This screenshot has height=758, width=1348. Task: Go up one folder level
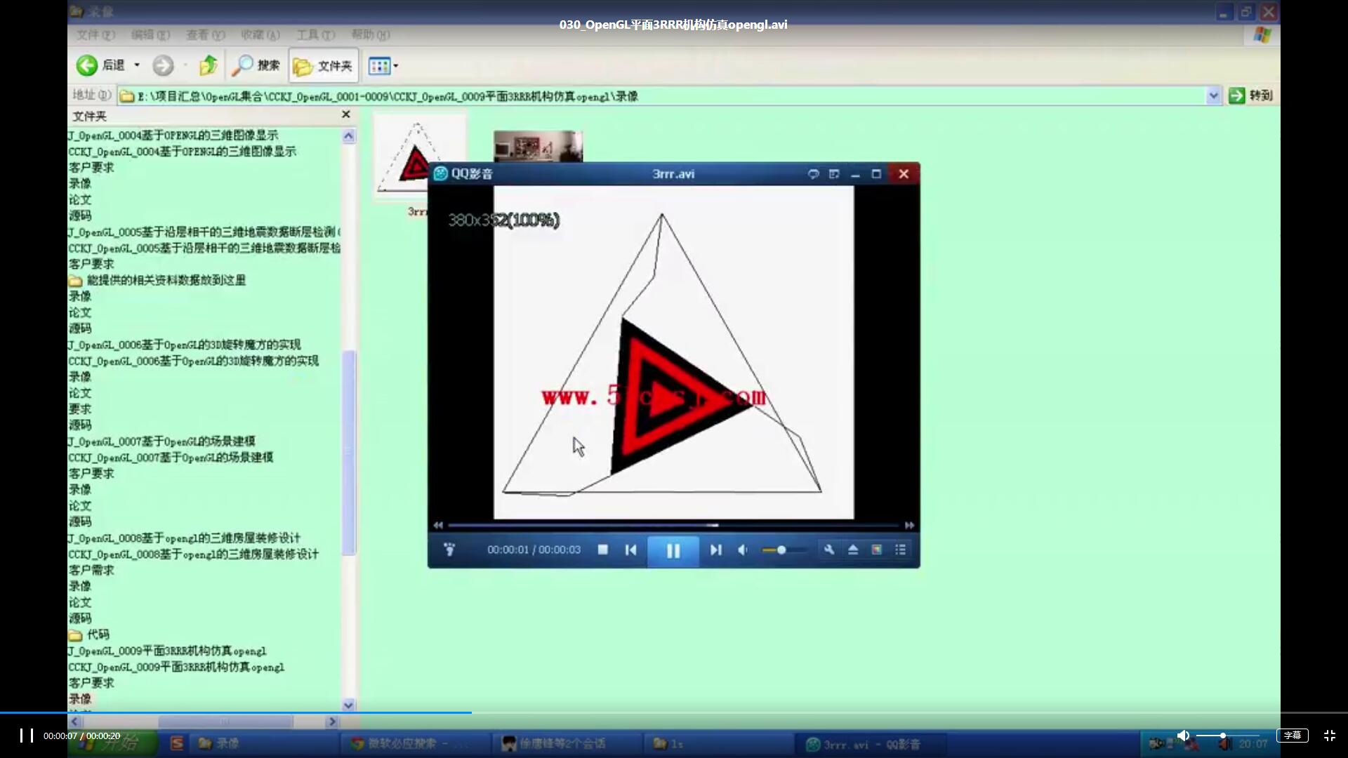208,65
